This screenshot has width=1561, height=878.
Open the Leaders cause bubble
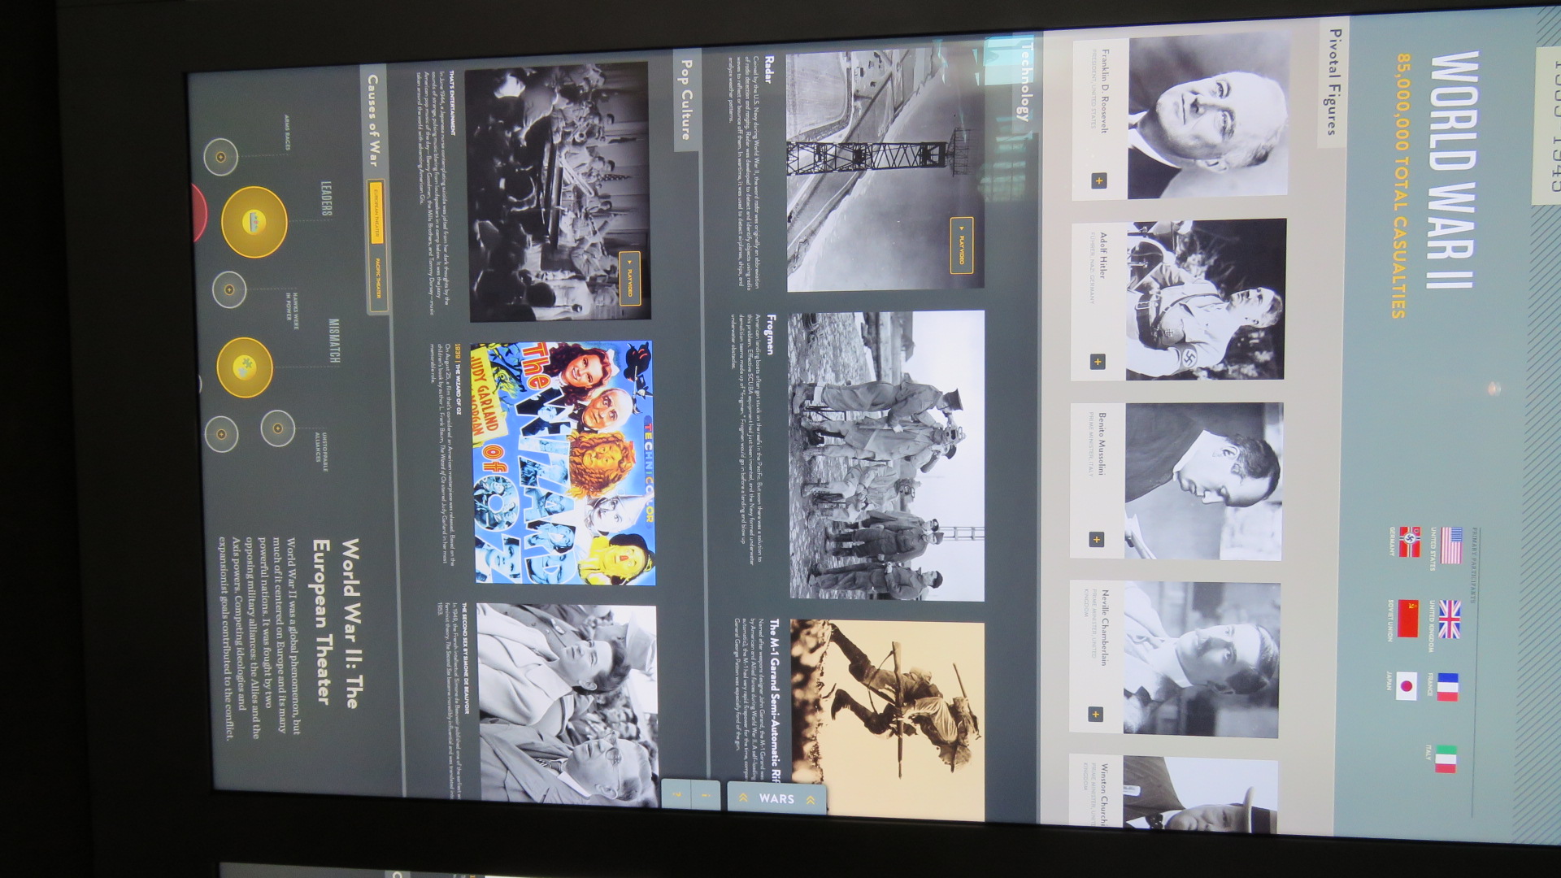(254, 222)
